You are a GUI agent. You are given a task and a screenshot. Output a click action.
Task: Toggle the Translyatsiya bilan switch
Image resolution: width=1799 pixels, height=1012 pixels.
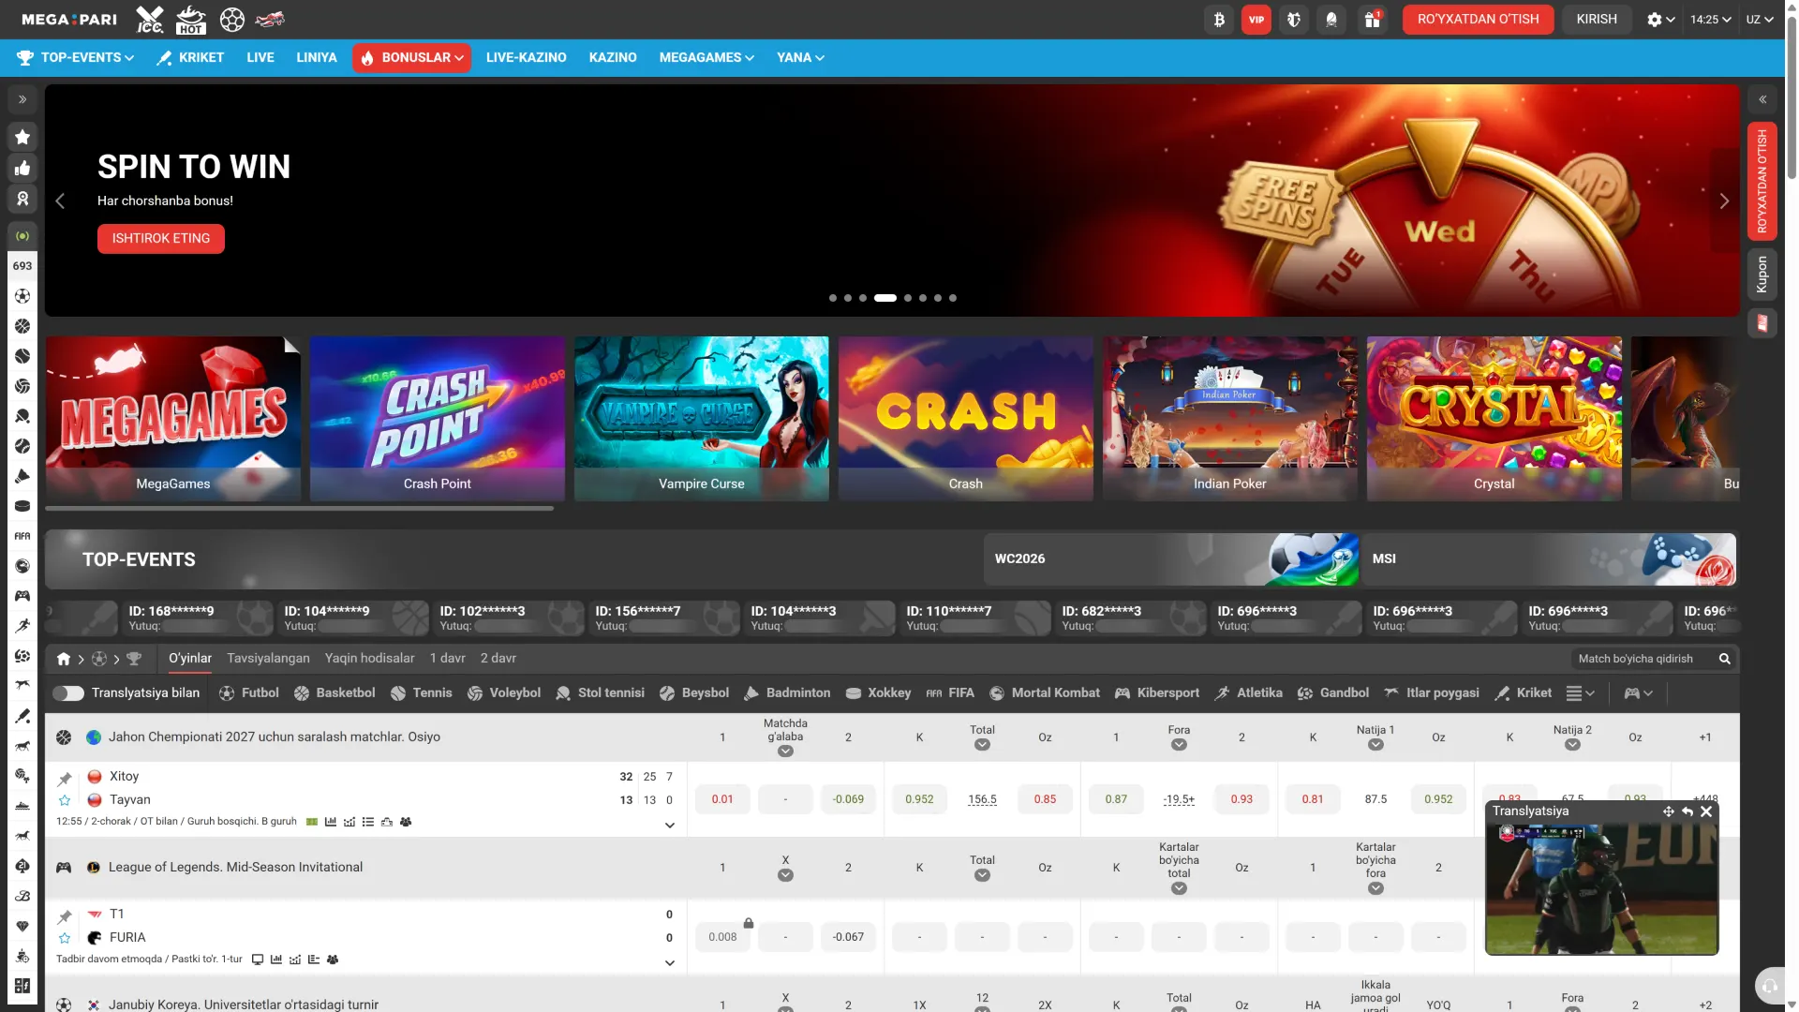[x=67, y=693]
